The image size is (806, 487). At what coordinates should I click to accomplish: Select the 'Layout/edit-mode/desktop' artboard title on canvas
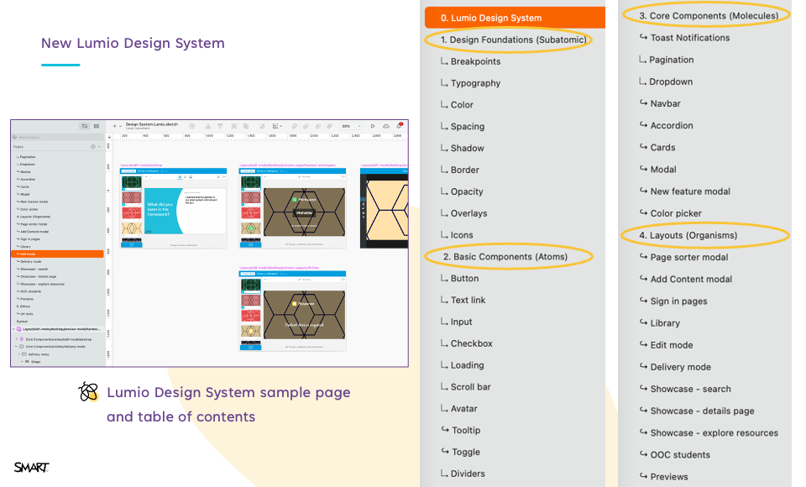(141, 165)
